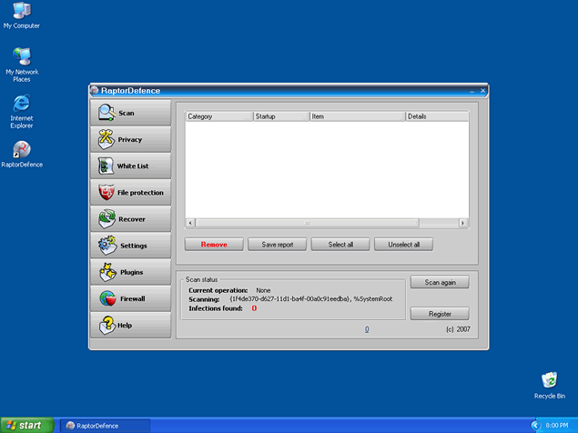The height and width of the screenshot is (433, 578).
Task: Open the Privacy tools section
Action: pyautogui.click(x=130, y=139)
